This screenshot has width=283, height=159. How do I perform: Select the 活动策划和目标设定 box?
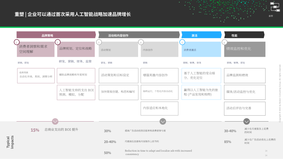[118, 76]
